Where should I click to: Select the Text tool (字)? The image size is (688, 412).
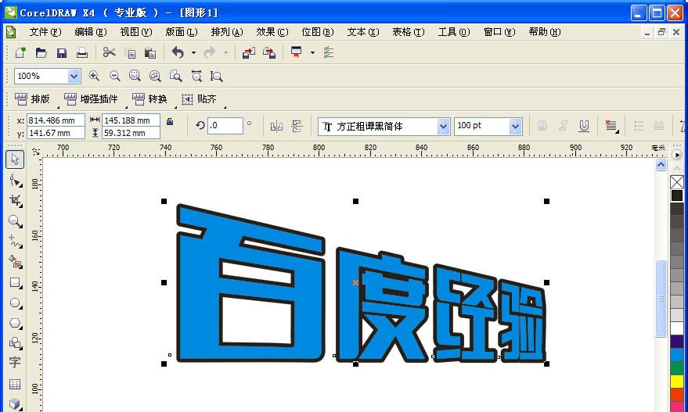[x=14, y=362]
